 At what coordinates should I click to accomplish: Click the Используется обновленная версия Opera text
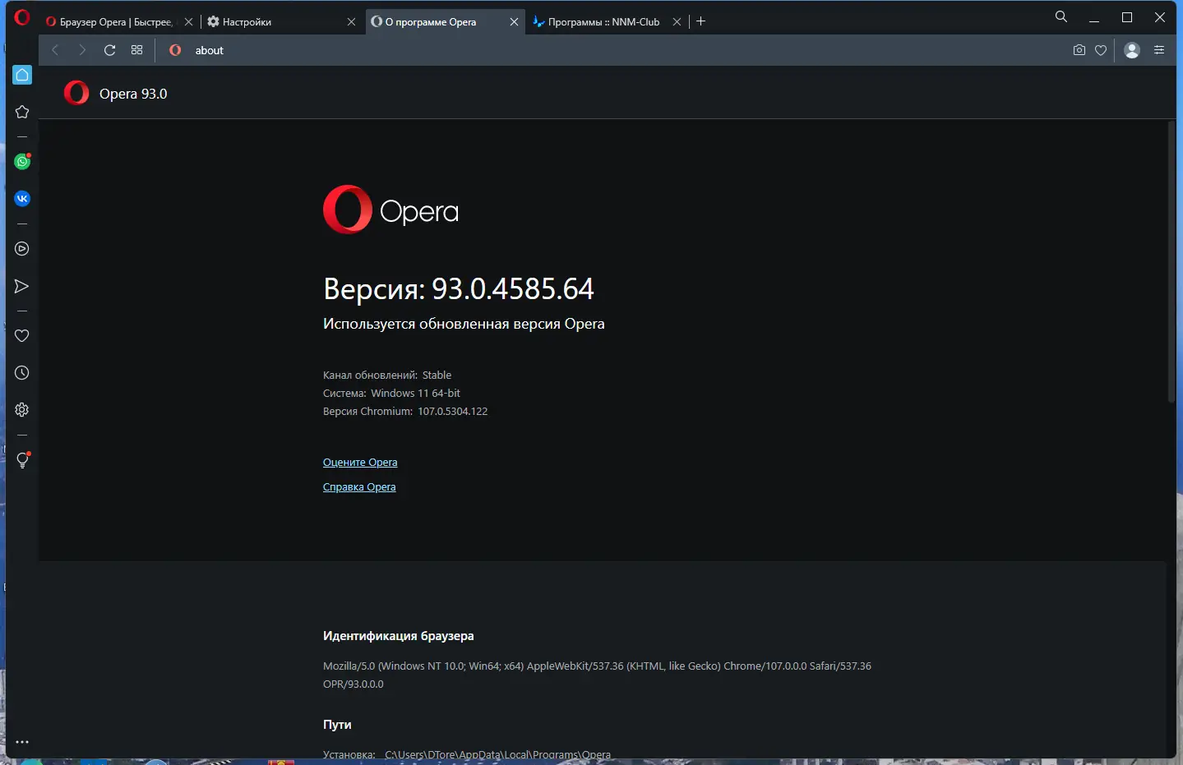click(x=464, y=324)
